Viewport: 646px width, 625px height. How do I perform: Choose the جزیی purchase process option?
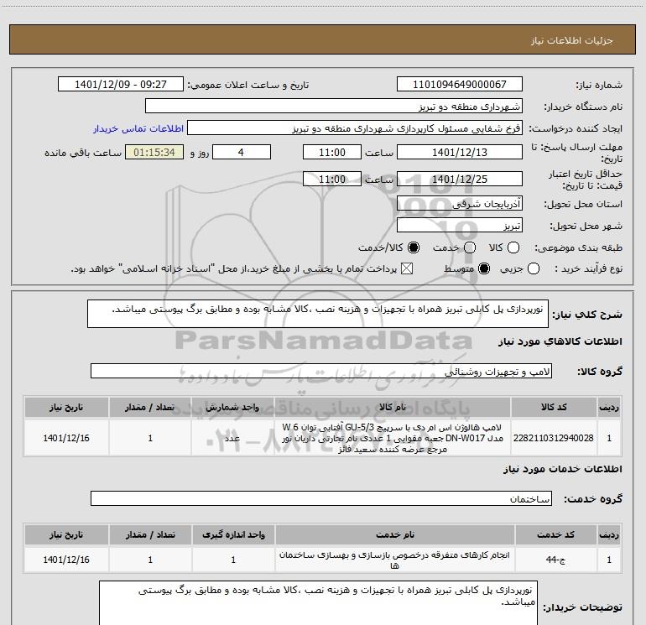click(x=533, y=268)
